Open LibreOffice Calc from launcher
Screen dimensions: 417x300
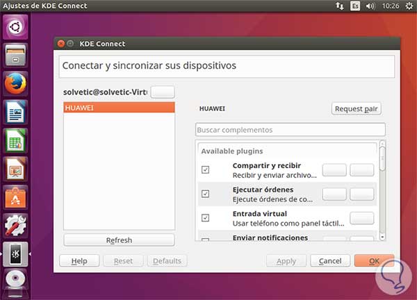click(x=15, y=140)
